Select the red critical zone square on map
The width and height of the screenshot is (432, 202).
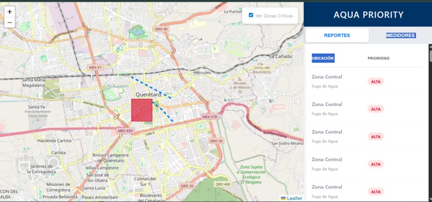point(141,110)
